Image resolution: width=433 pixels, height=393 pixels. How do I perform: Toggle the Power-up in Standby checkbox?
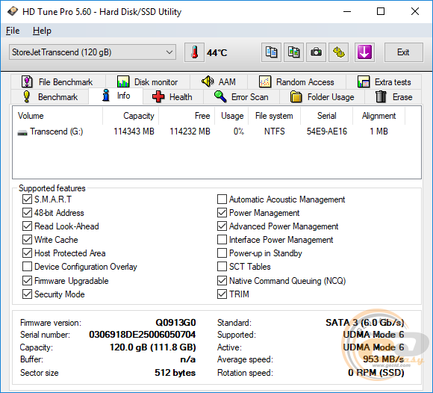tap(222, 253)
